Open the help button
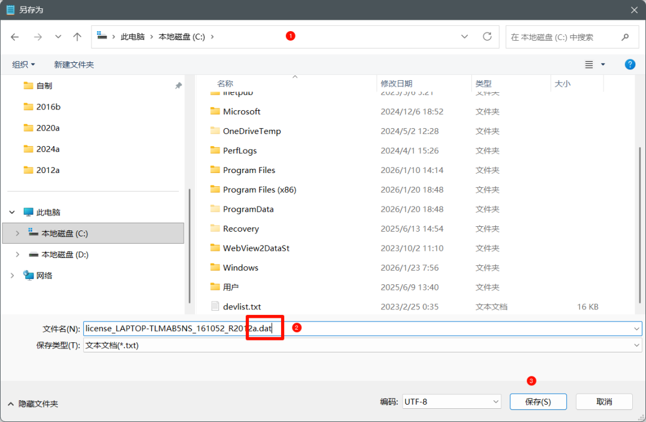This screenshot has width=646, height=422. tap(630, 64)
